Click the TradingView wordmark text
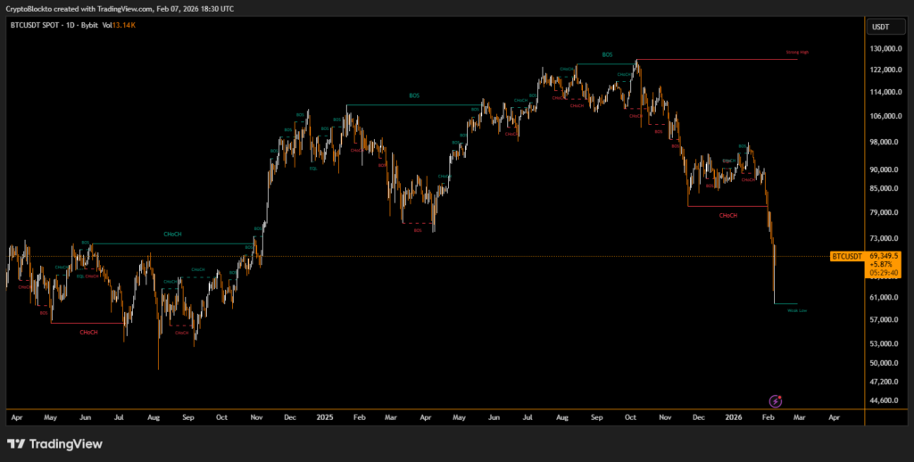Viewport: 914px width, 462px height. coord(66,443)
